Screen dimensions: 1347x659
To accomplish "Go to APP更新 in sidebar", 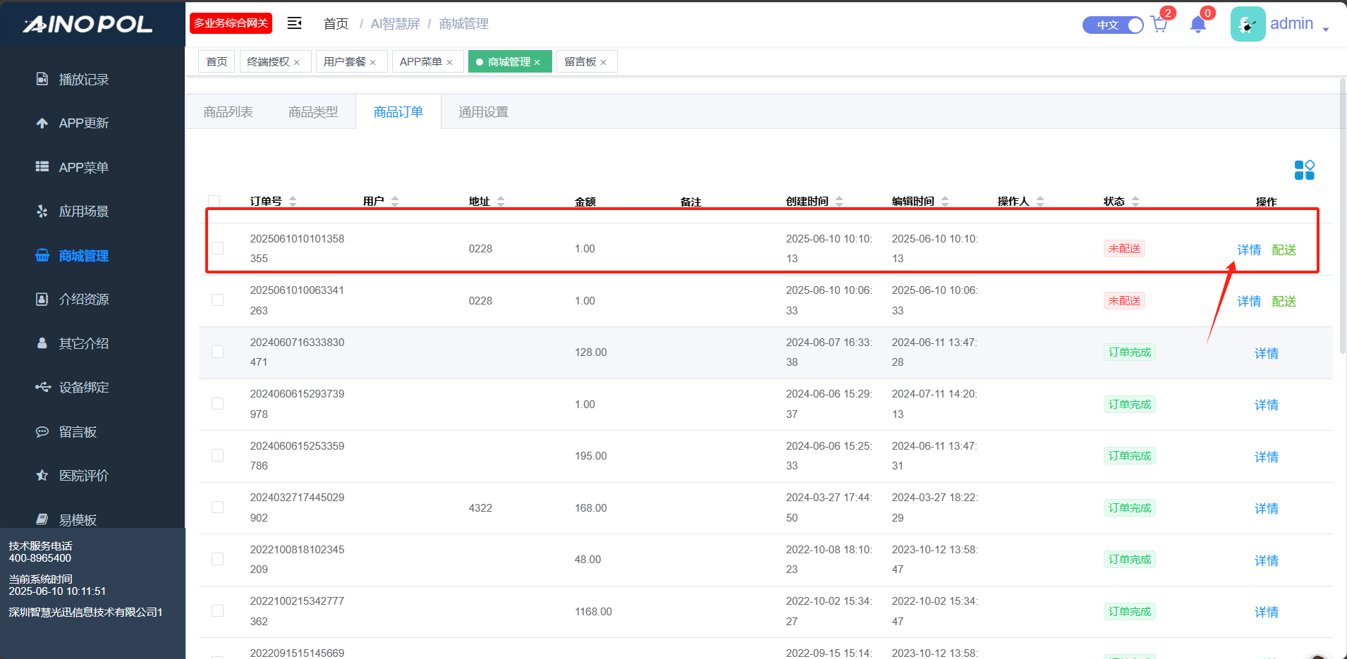I will pyautogui.click(x=83, y=123).
